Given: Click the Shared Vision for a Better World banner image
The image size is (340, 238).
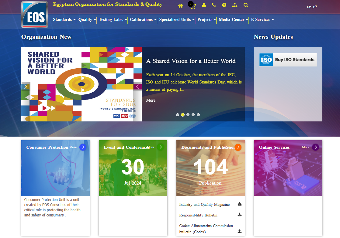Looking at the screenshot, I should pyautogui.click(x=82, y=84).
